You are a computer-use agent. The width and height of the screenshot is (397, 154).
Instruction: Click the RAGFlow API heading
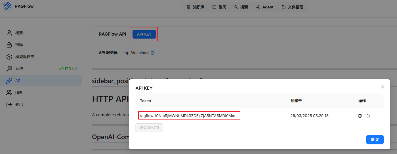(x=112, y=34)
